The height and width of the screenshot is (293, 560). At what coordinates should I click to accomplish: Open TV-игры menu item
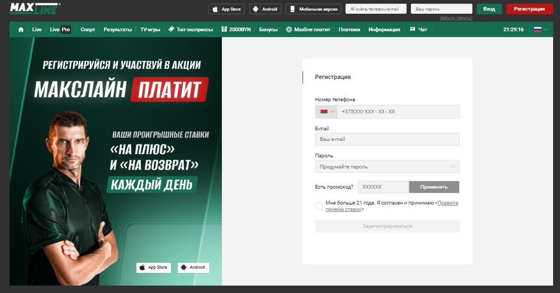coord(150,30)
